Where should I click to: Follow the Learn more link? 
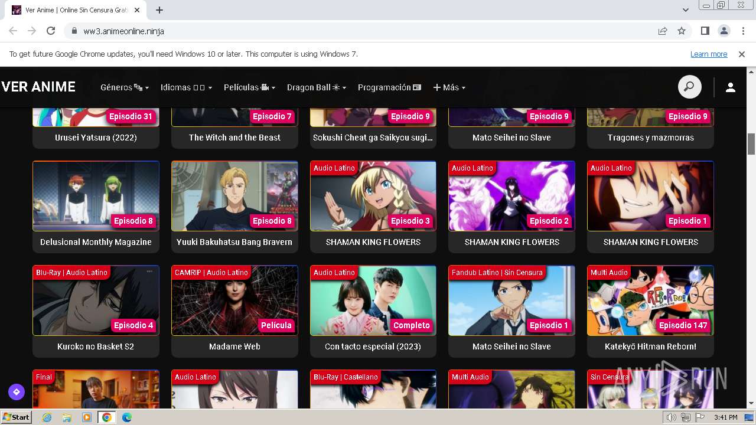tap(709, 54)
